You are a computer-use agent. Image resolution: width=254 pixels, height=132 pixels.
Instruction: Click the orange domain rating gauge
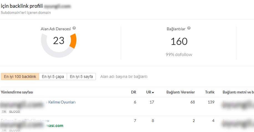pos(59,43)
